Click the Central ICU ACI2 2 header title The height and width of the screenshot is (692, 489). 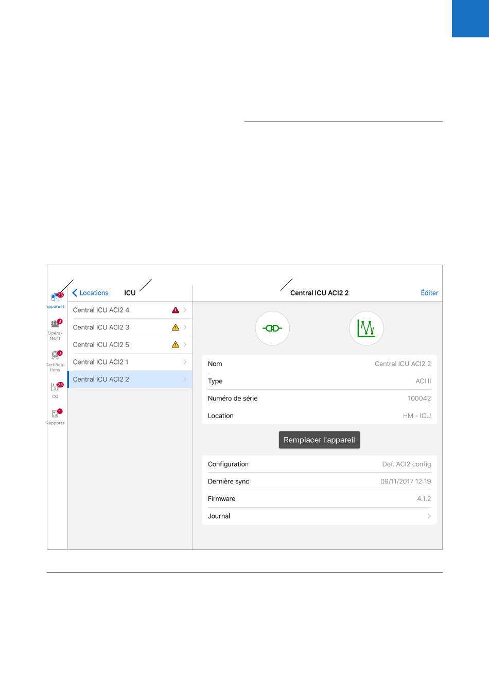coord(320,293)
